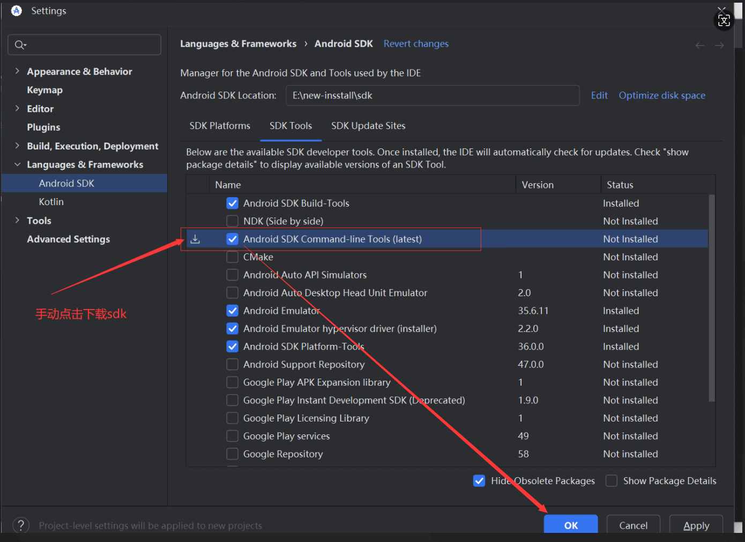745x542 pixels.
Task: Click the back navigation arrow
Action: pos(699,46)
